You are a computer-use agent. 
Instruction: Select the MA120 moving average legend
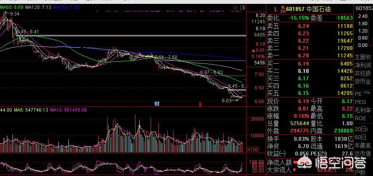[x=37, y=7]
